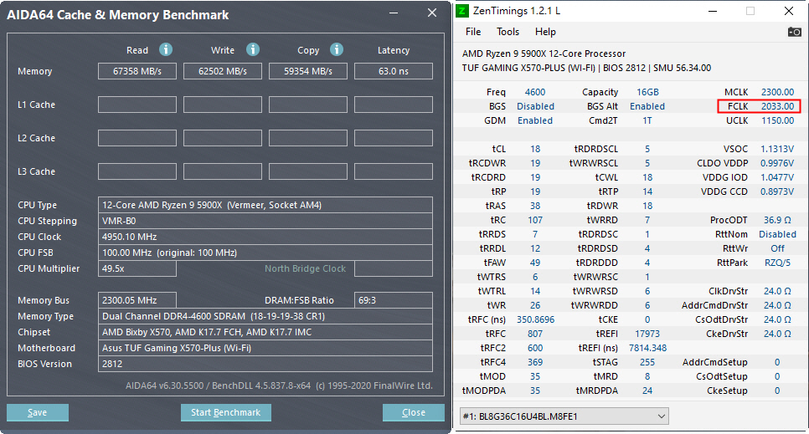Click the tSTAG value 255
Screen dimensions: 809x434
[647, 362]
